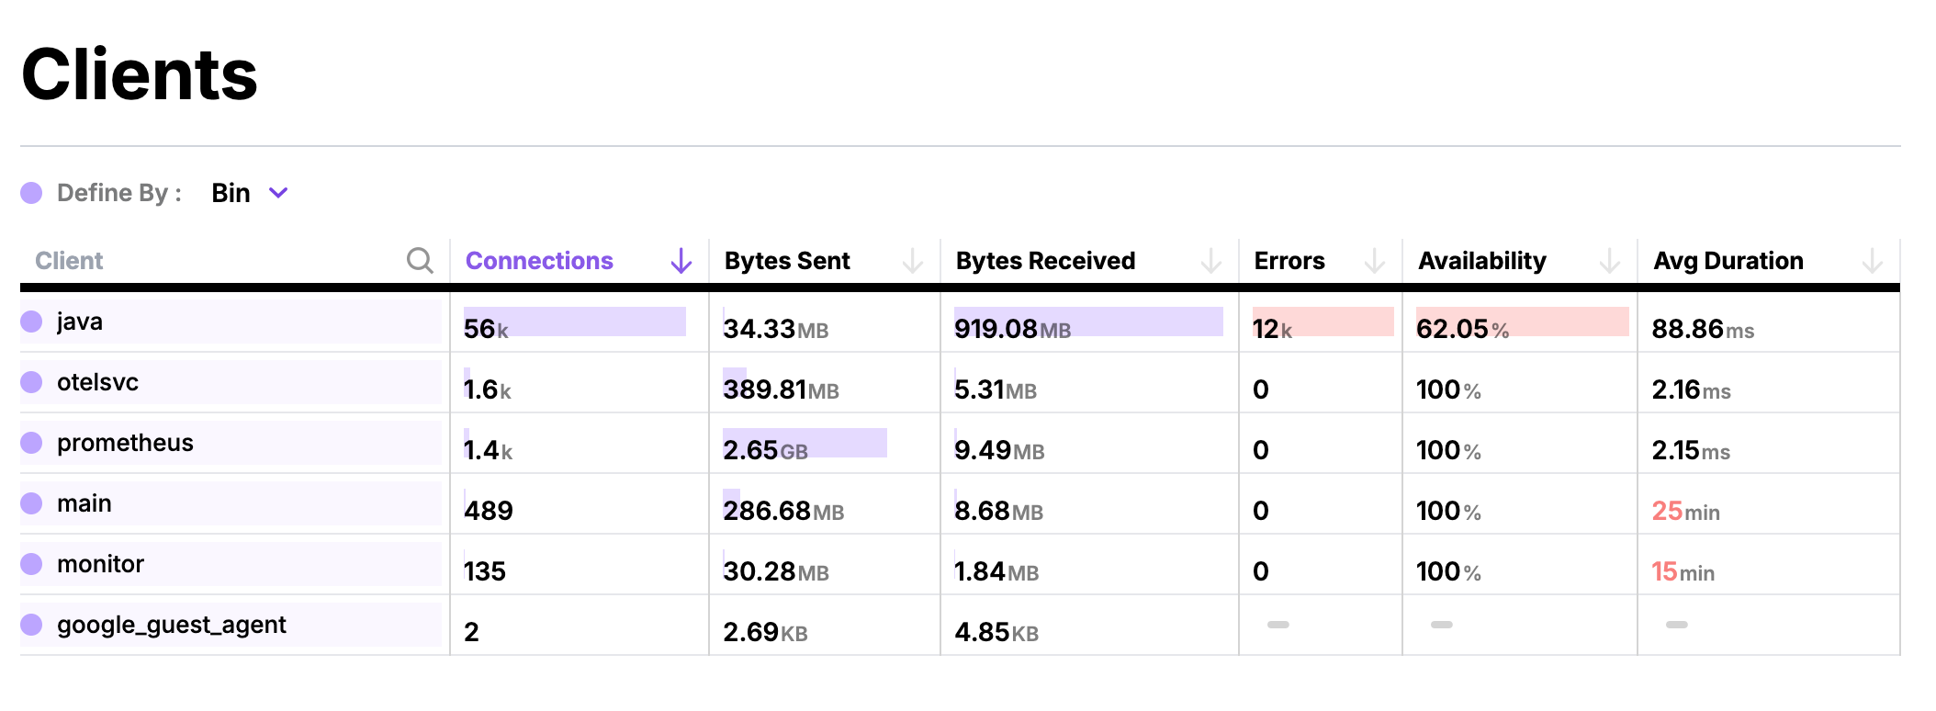1936x711 pixels.
Task: Click the Availability sort arrow icon
Action: click(1609, 261)
